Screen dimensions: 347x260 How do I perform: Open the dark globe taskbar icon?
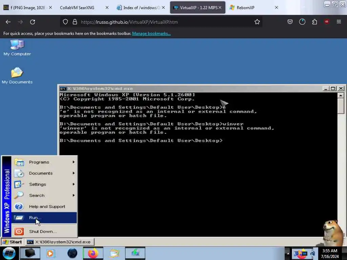[72, 253]
